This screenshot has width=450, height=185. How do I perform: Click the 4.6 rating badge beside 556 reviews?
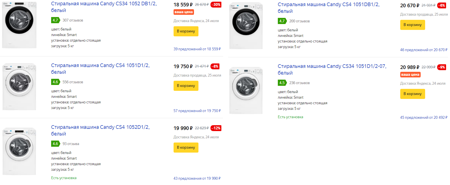55,82
